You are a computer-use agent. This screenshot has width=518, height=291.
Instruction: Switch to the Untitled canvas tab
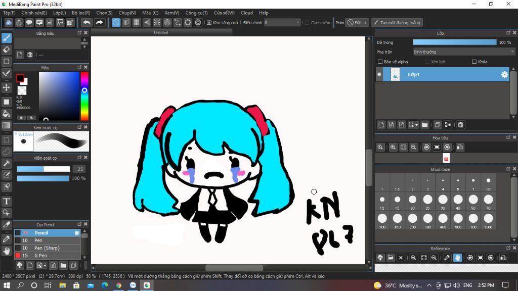click(x=161, y=33)
